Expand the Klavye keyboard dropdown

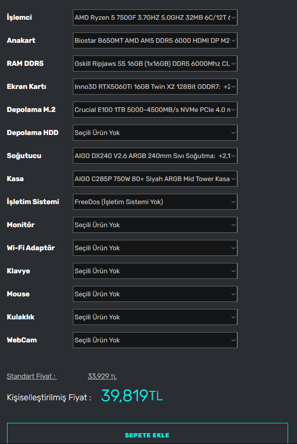tap(155, 271)
